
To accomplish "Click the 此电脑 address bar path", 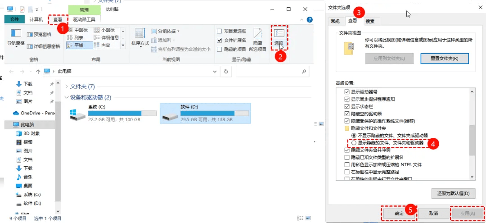I will (x=64, y=71).
